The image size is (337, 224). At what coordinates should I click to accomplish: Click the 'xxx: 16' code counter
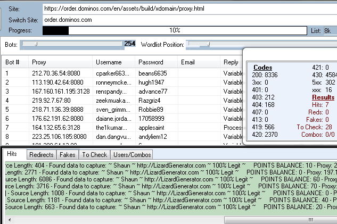click(322, 90)
